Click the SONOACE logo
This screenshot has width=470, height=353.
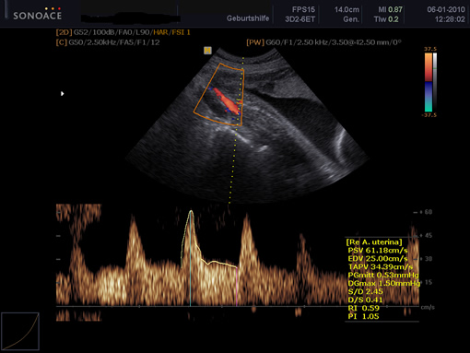tap(37, 14)
